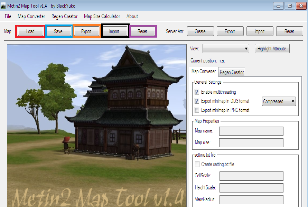Toggle Export minimap in DDS format
Viewport: 308px width, 207px height.
pyautogui.click(x=197, y=101)
